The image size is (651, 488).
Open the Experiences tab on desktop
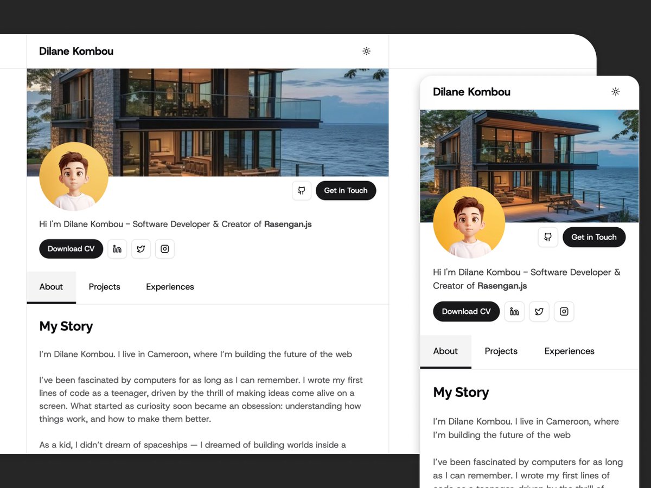(x=170, y=286)
